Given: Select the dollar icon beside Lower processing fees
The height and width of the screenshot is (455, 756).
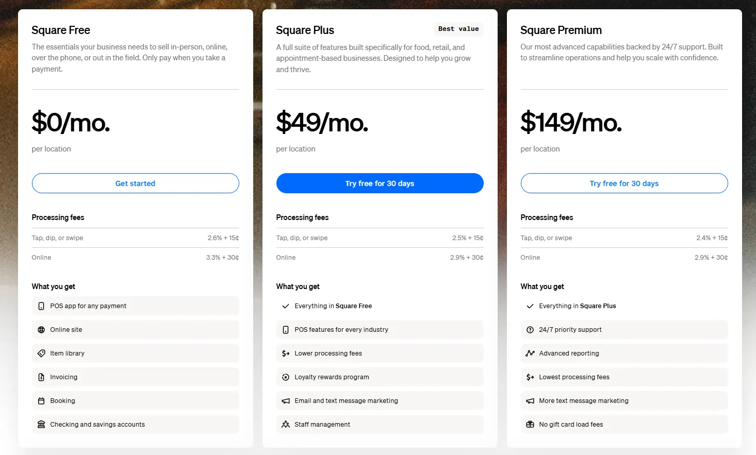Looking at the screenshot, I should point(286,353).
